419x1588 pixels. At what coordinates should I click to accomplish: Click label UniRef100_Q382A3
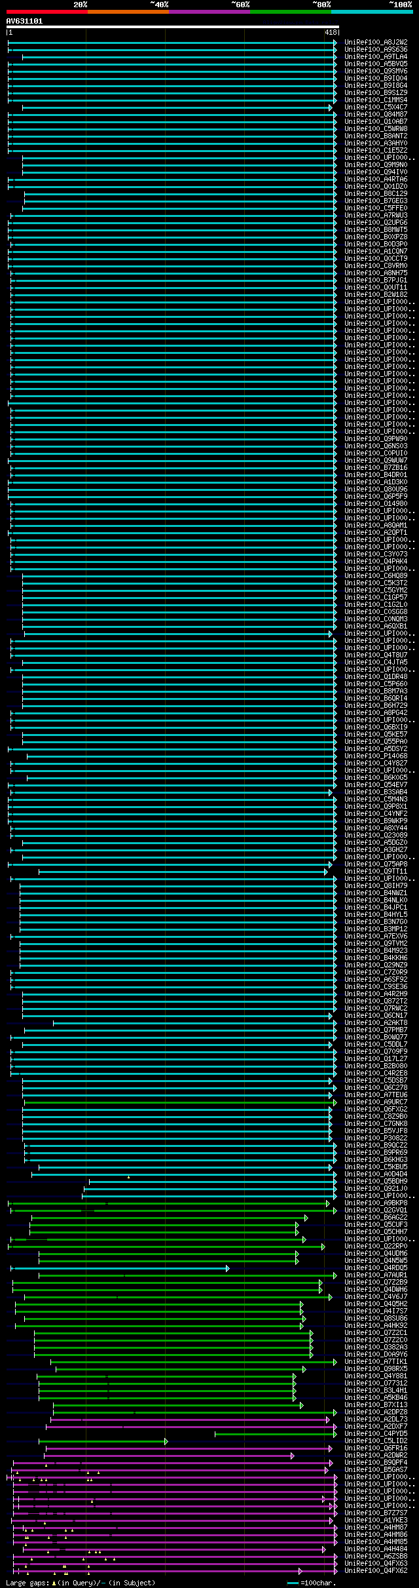click(x=376, y=1347)
